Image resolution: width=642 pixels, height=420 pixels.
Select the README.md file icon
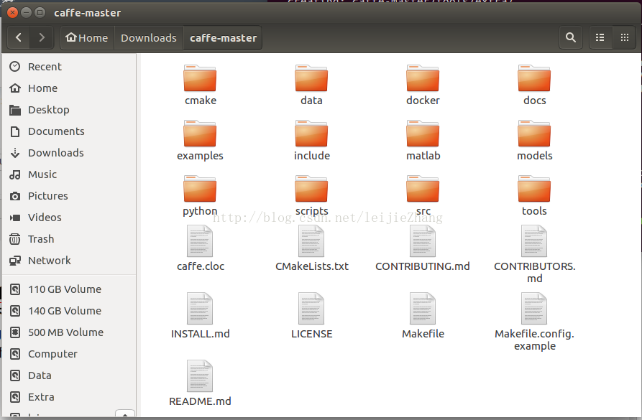coord(200,376)
